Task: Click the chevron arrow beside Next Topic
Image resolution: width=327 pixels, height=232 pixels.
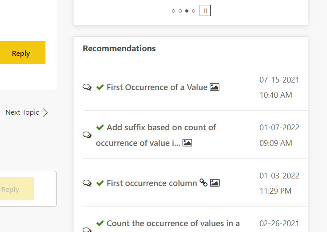Action: (x=45, y=112)
